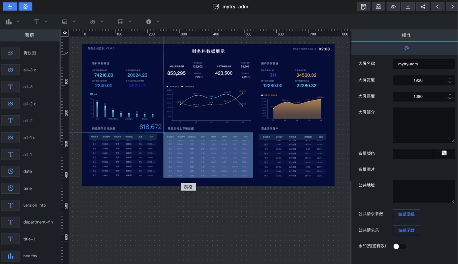Increase 大屏高度 with up stepper arrow
This screenshot has height=264, width=458.
coord(450,94)
